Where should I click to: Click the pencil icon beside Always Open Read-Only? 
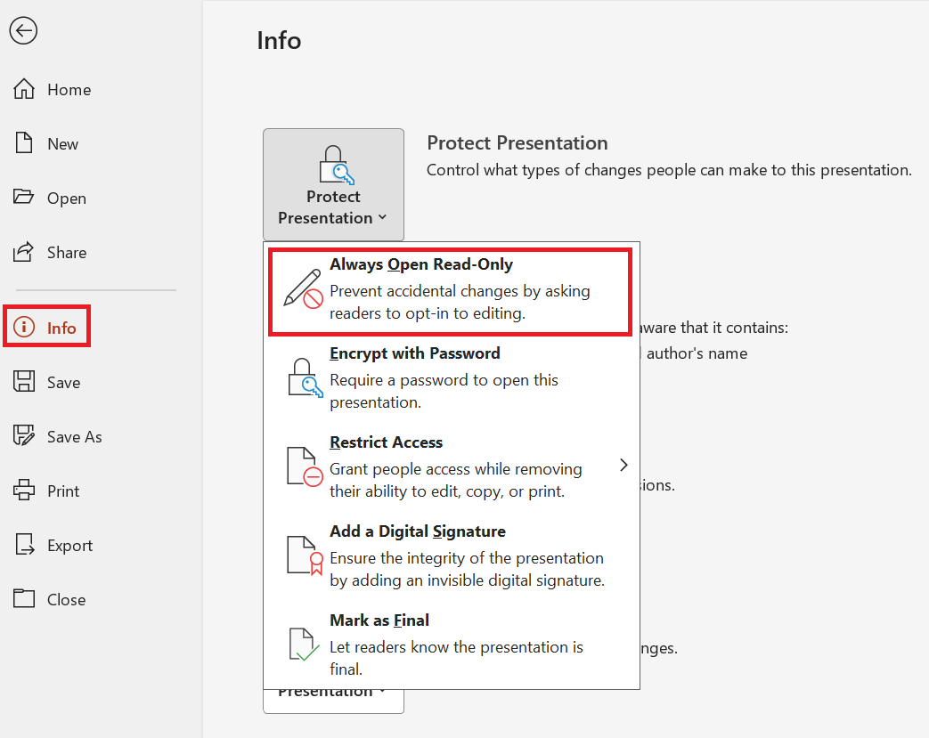[304, 288]
